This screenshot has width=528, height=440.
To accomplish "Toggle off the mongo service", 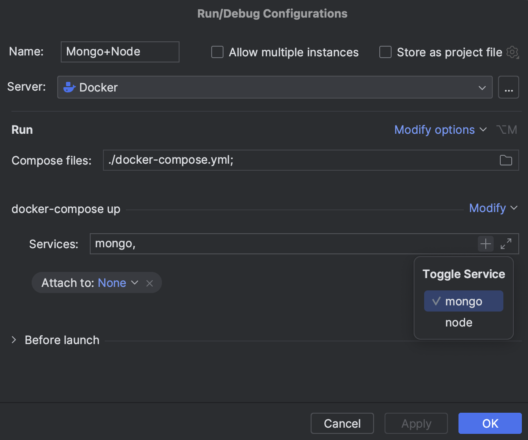I will coord(463,301).
